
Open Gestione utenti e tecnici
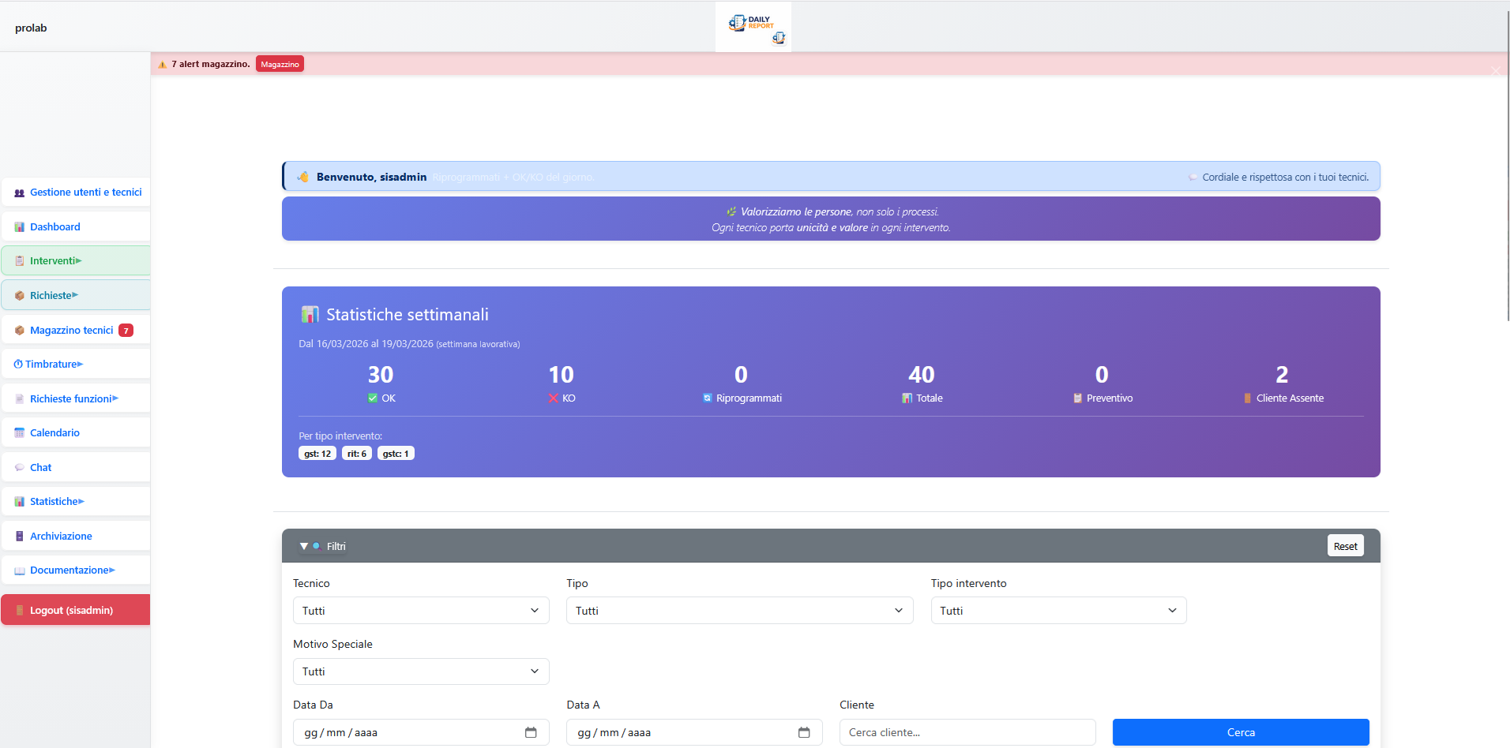pos(76,193)
